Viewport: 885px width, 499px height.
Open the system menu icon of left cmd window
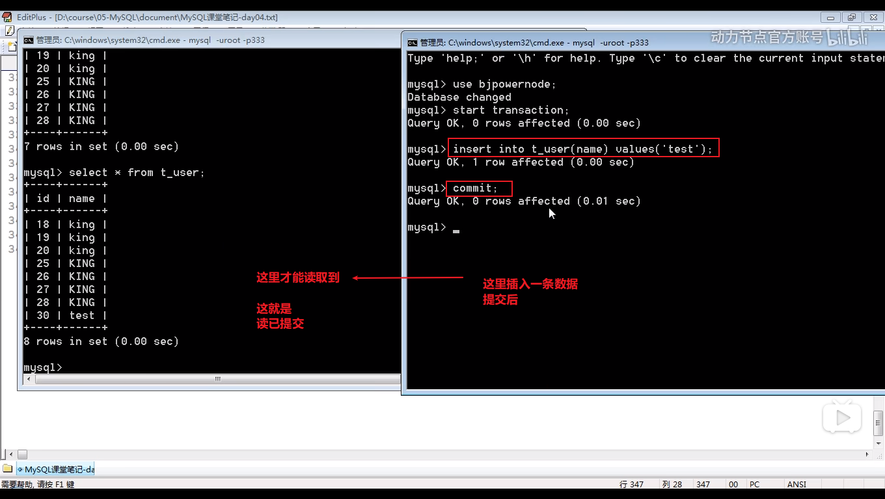(x=29, y=40)
